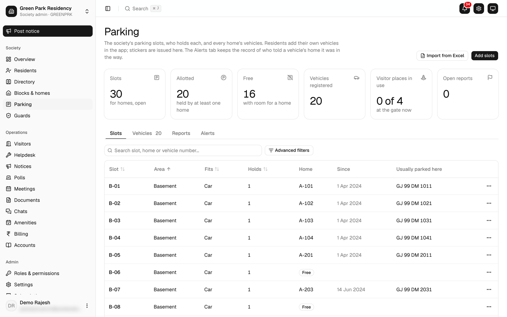This screenshot has width=507, height=317.
Task: Click Import from Excel
Action: [442, 56]
